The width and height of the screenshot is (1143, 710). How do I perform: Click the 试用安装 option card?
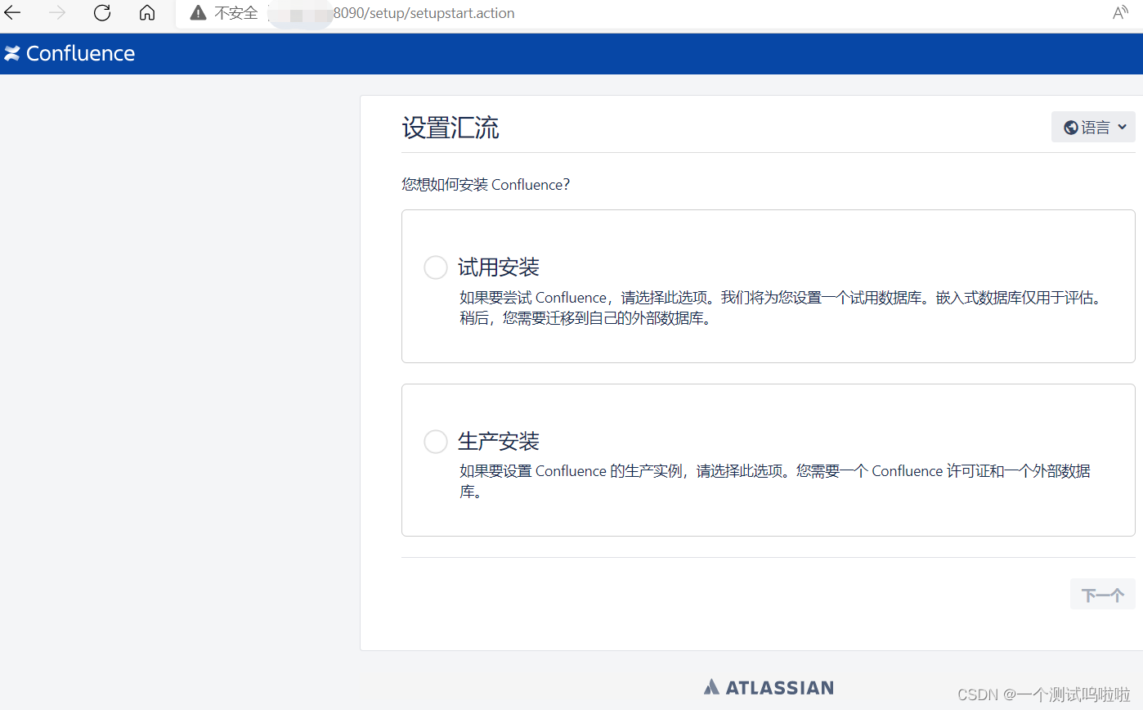tap(768, 286)
